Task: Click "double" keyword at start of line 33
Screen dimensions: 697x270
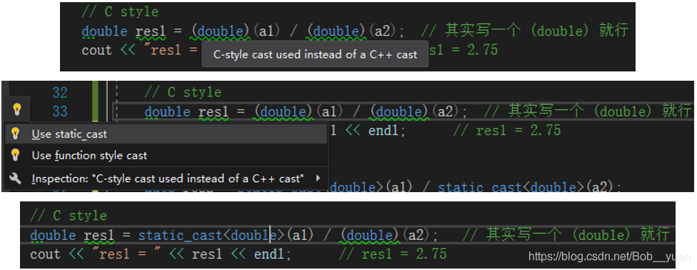Action: point(167,111)
